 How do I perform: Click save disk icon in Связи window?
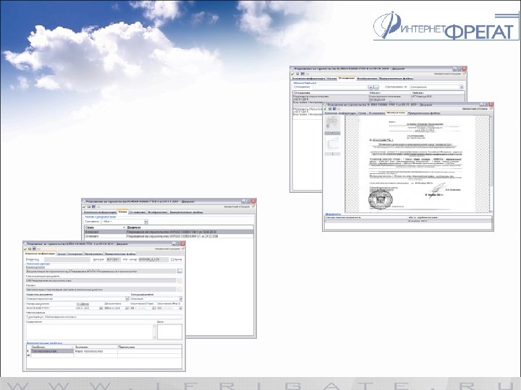click(x=89, y=207)
